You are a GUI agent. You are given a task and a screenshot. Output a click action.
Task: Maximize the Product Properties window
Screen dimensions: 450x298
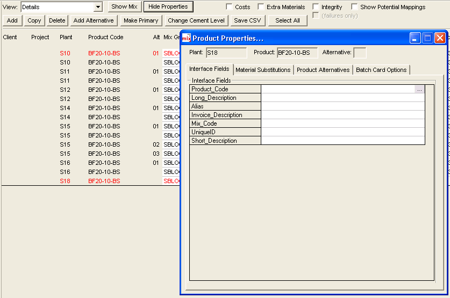(x=427, y=38)
